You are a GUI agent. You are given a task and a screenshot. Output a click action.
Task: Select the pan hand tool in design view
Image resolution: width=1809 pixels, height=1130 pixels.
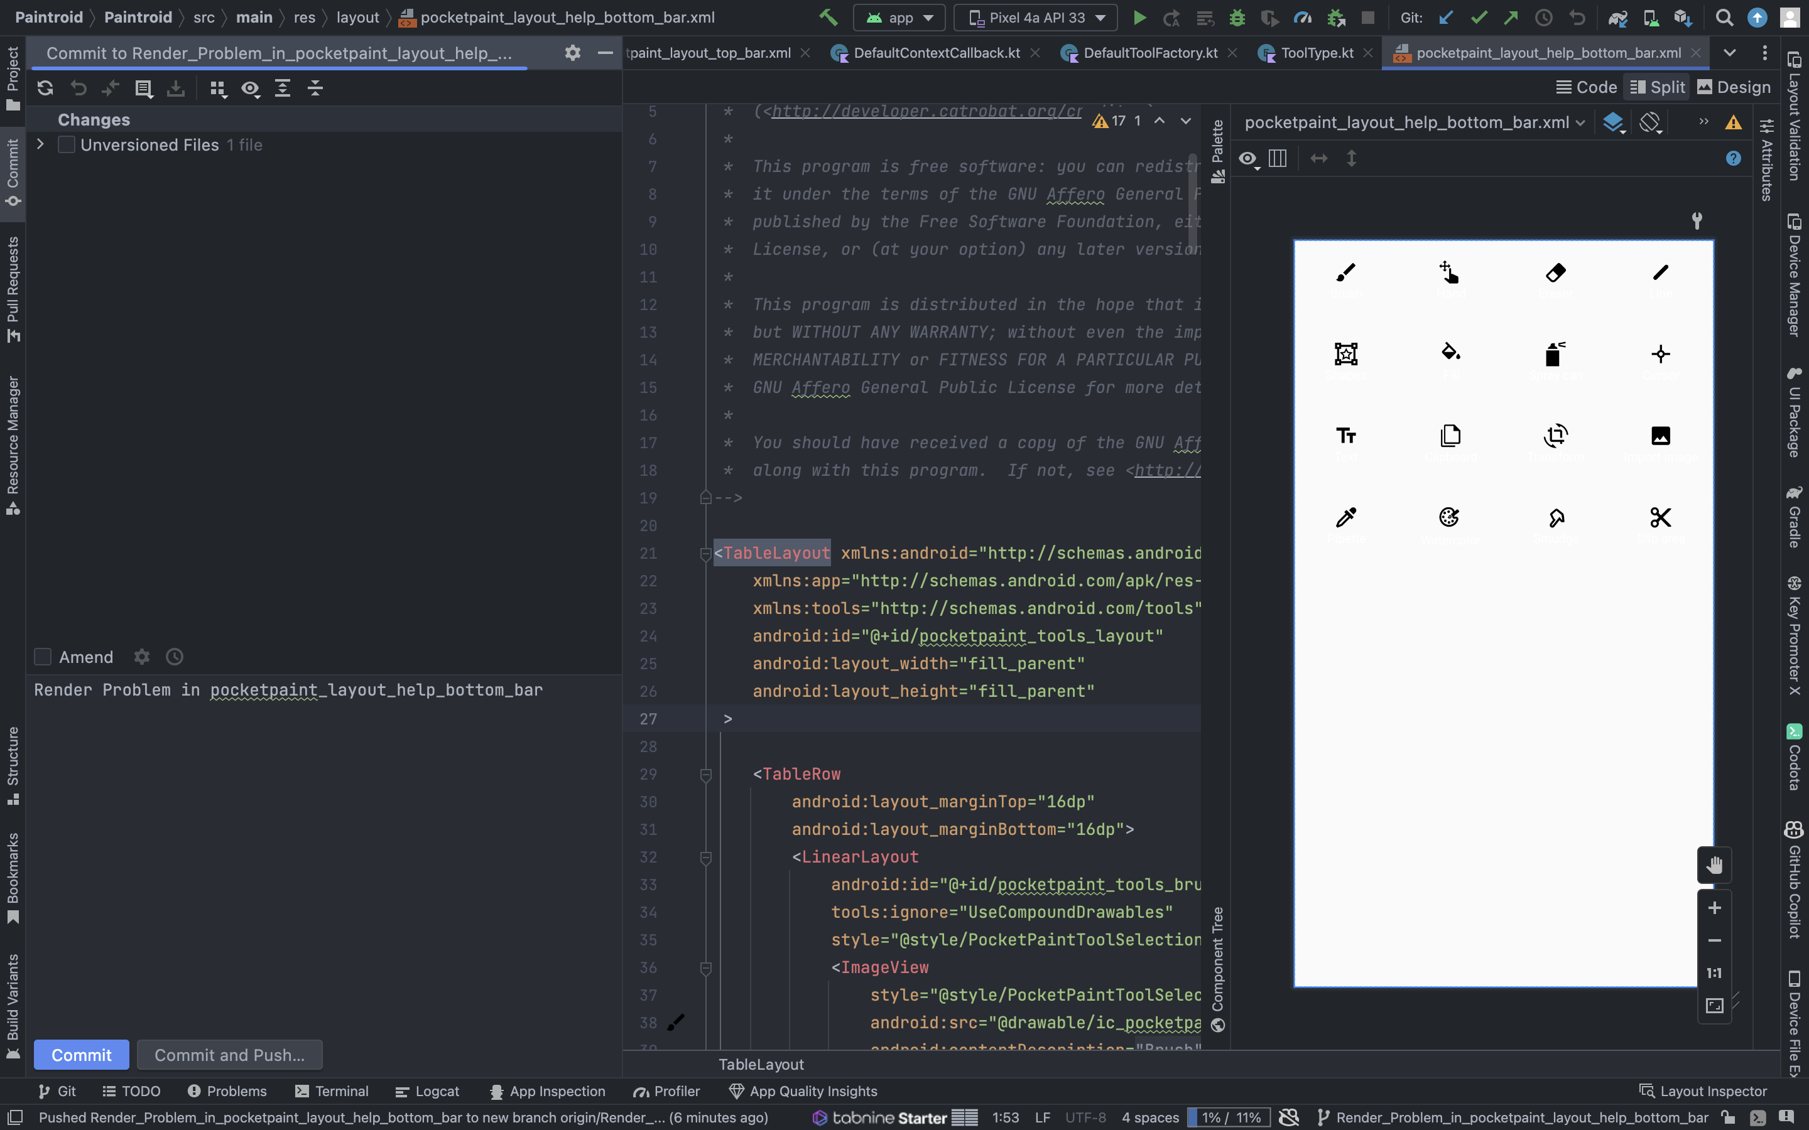tap(1714, 866)
